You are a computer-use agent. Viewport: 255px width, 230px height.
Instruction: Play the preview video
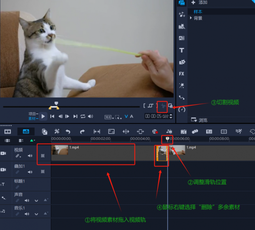43,117
